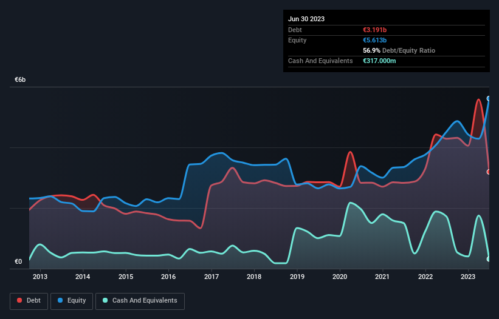Click the 2016 x-axis label
The width and height of the screenshot is (499, 319).
[x=168, y=277]
